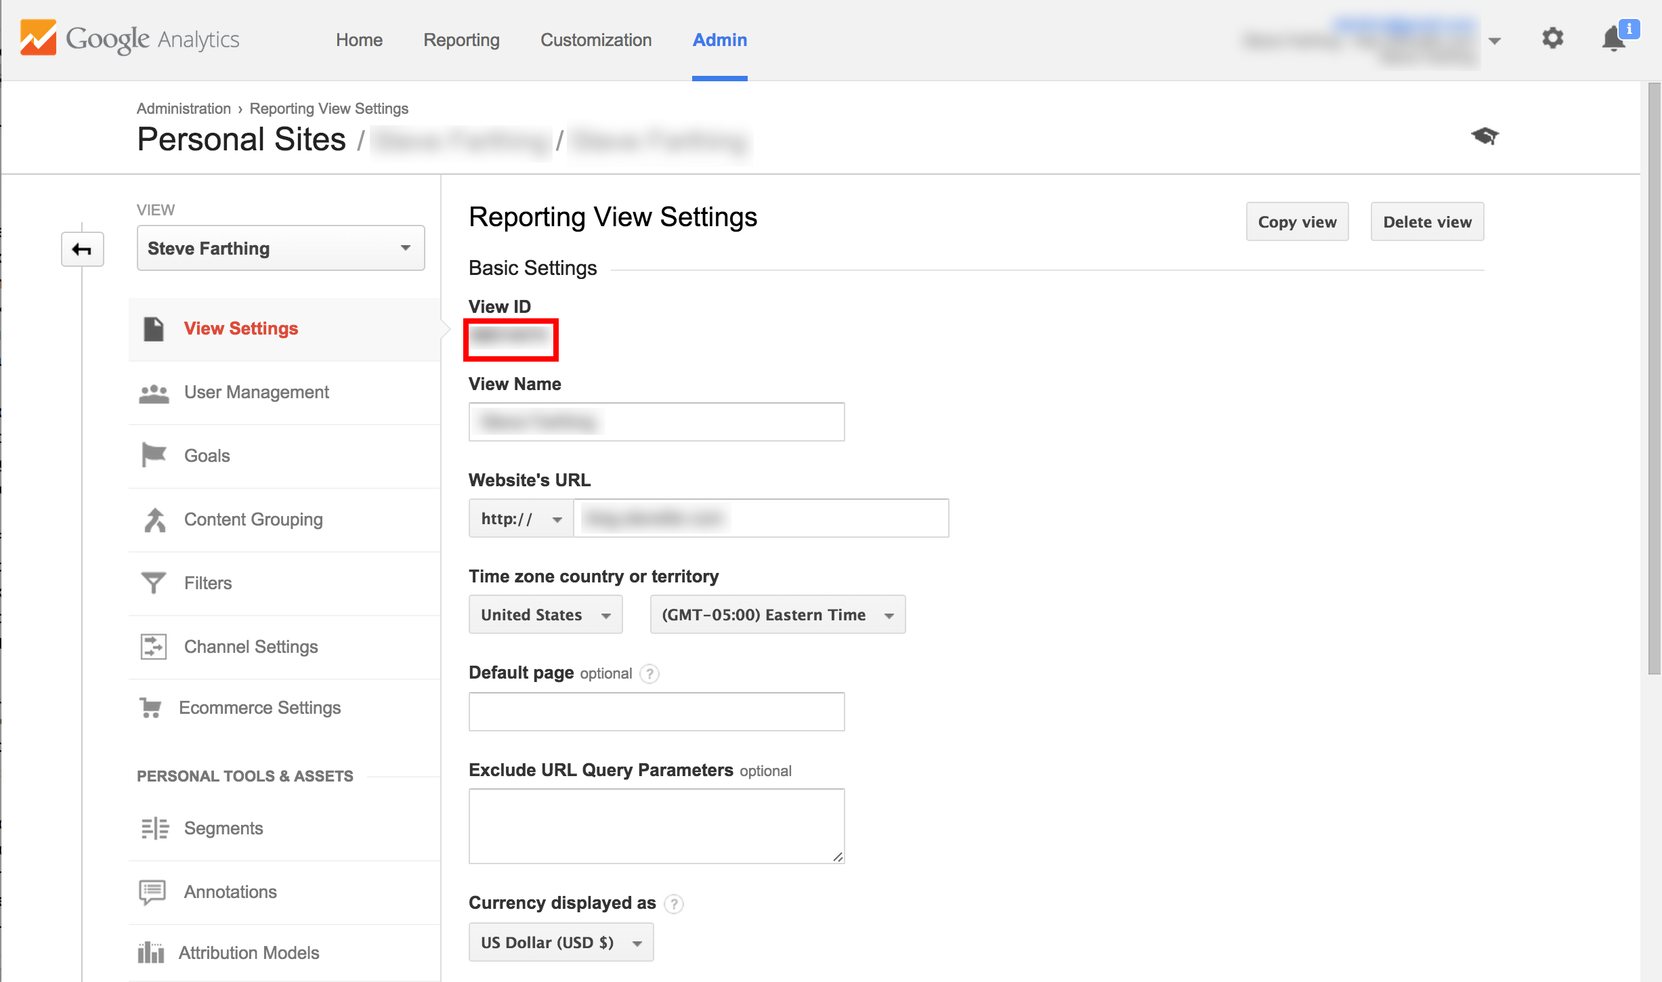The image size is (1662, 982).
Task: Click the Filters funnel icon
Action: point(154,582)
